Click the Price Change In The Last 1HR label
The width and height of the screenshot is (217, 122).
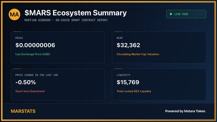point(36,75)
